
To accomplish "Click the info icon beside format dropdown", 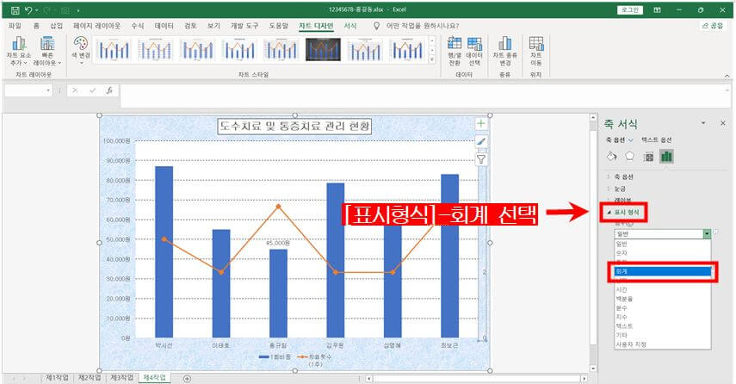I will point(715,232).
